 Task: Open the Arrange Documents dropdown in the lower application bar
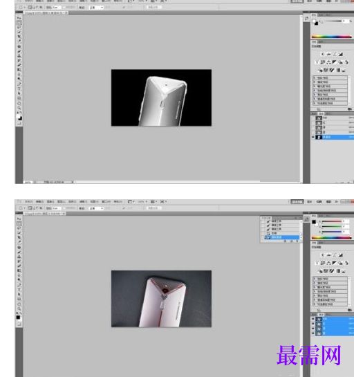[153, 201]
